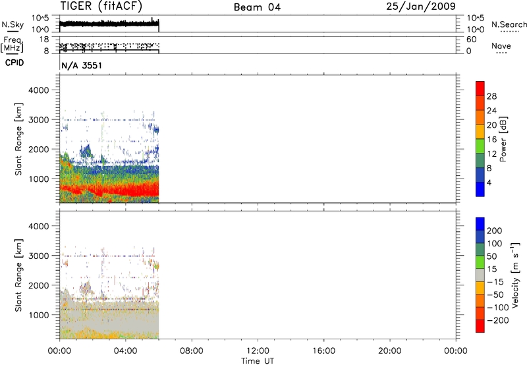Click the 04:00 time tick label
The width and height of the screenshot is (527, 365).
125,351
